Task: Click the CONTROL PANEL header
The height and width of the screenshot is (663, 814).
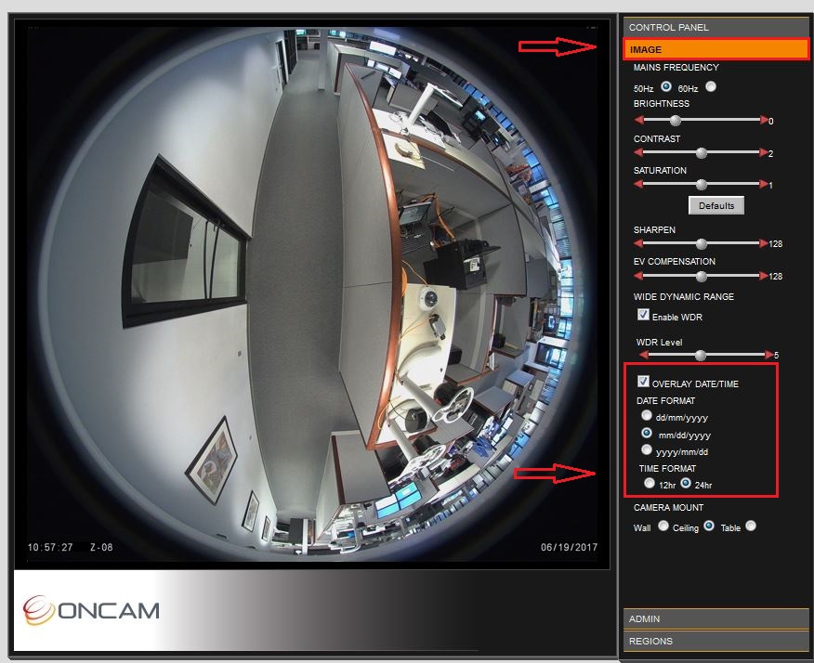Action: (x=716, y=27)
